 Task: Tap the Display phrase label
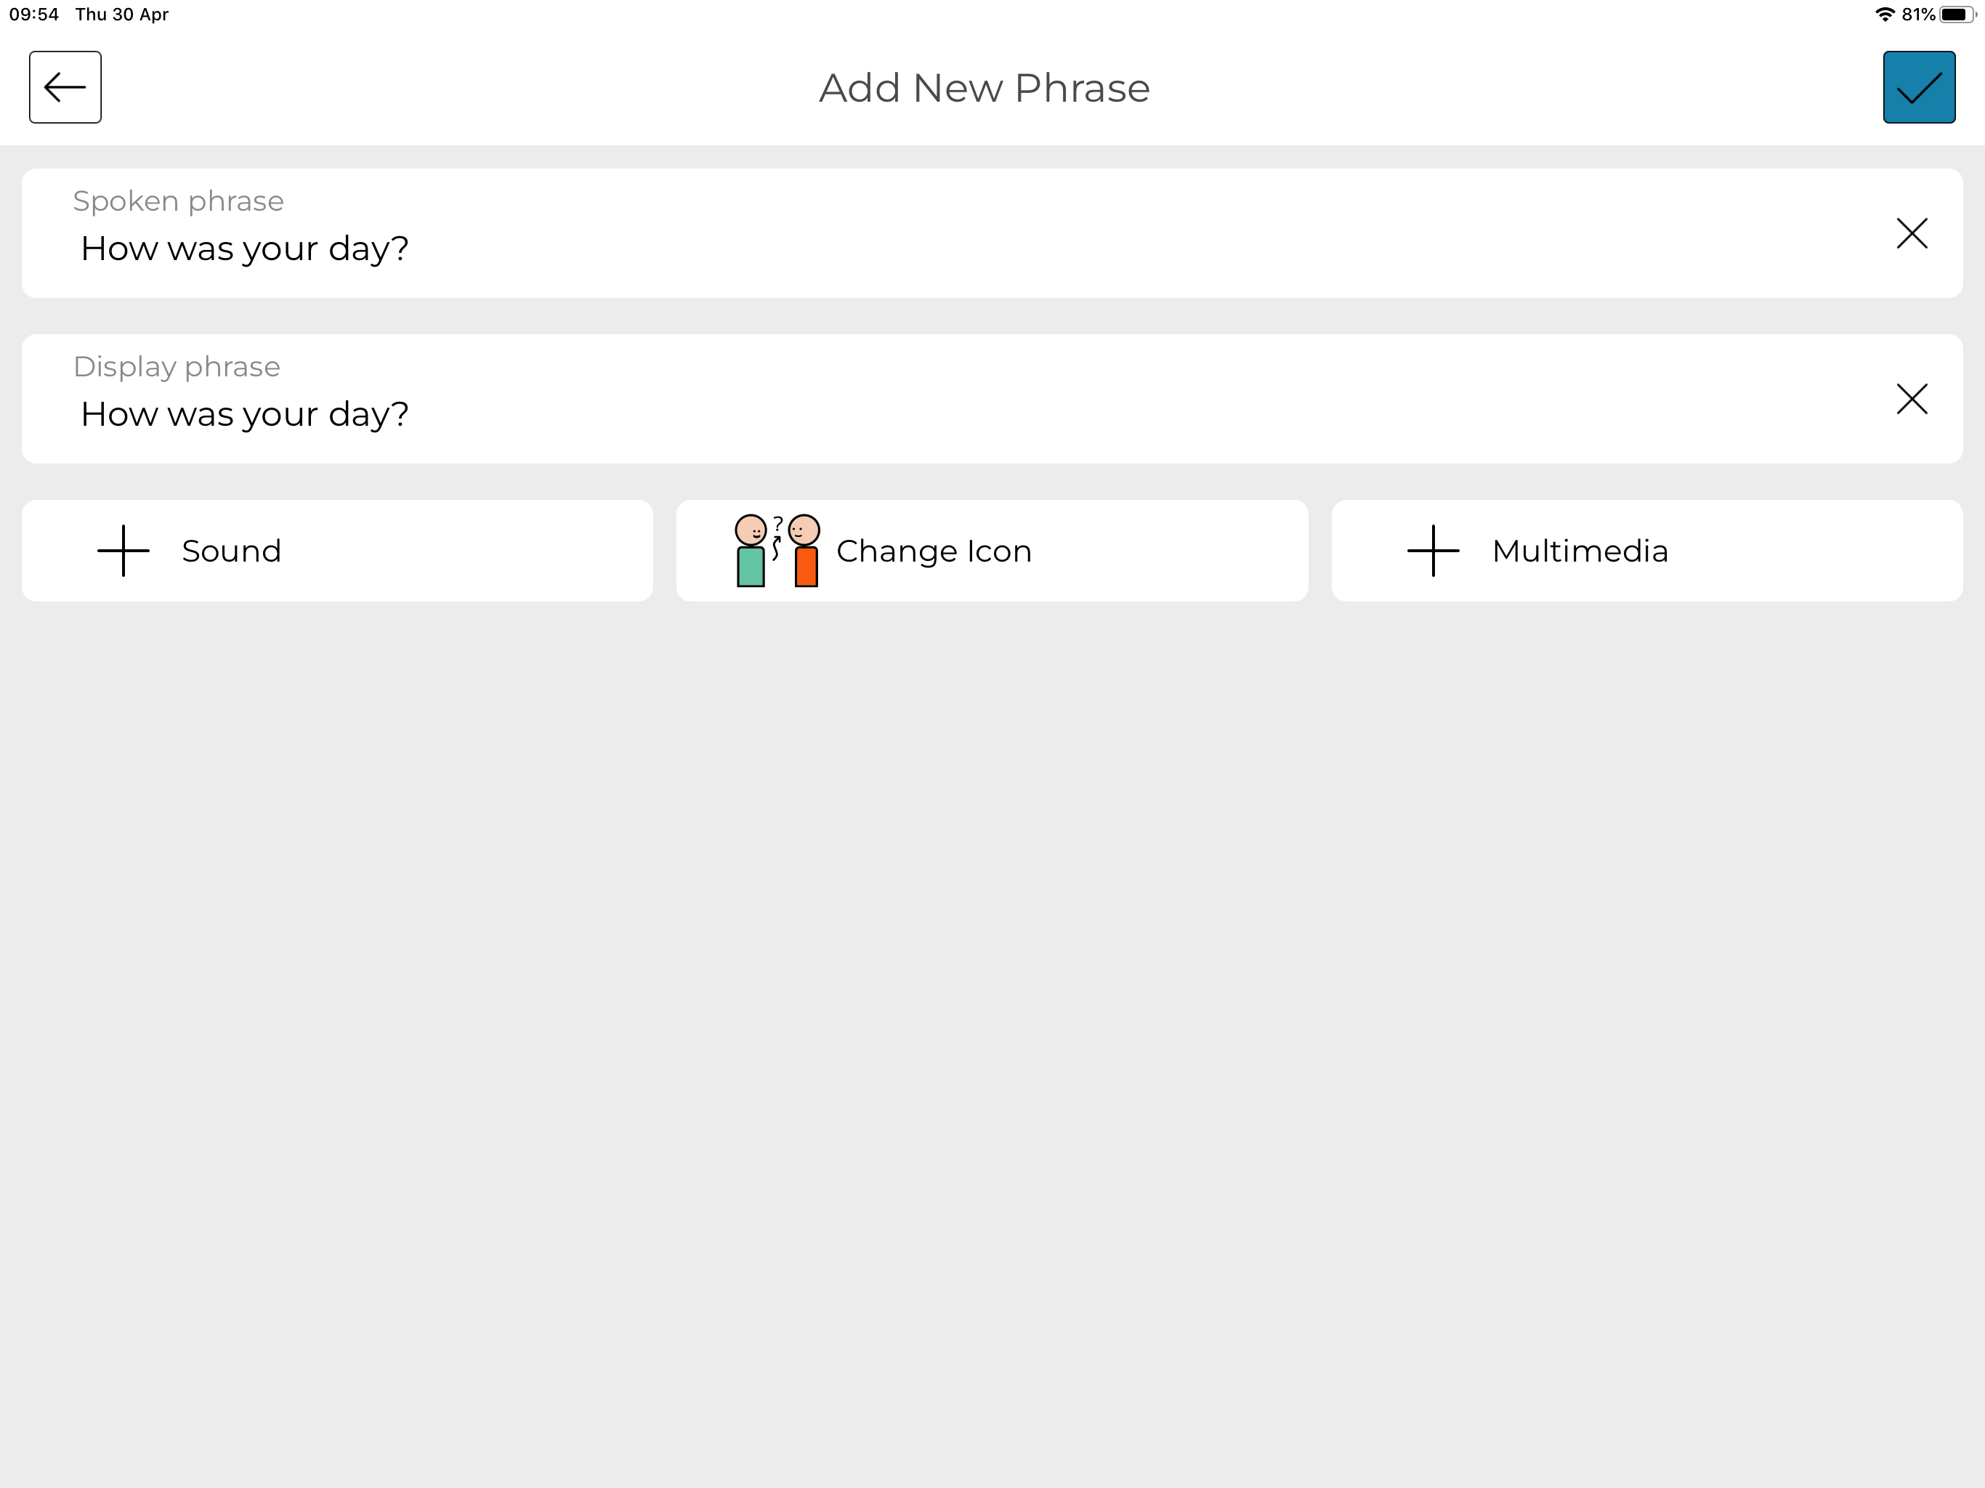pyautogui.click(x=177, y=367)
